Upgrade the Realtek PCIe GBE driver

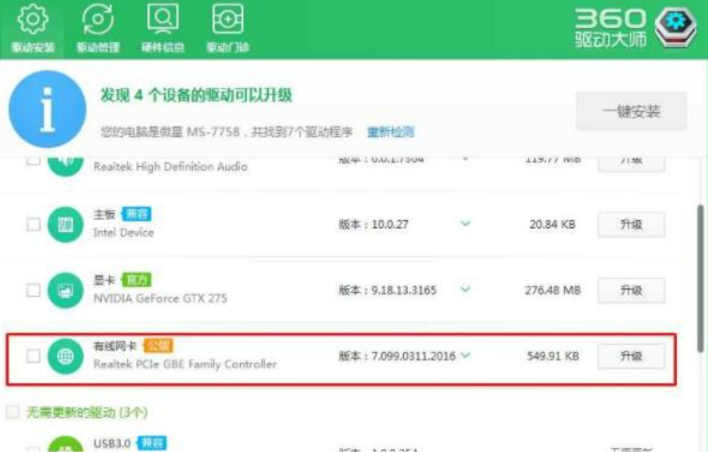pyautogui.click(x=631, y=356)
